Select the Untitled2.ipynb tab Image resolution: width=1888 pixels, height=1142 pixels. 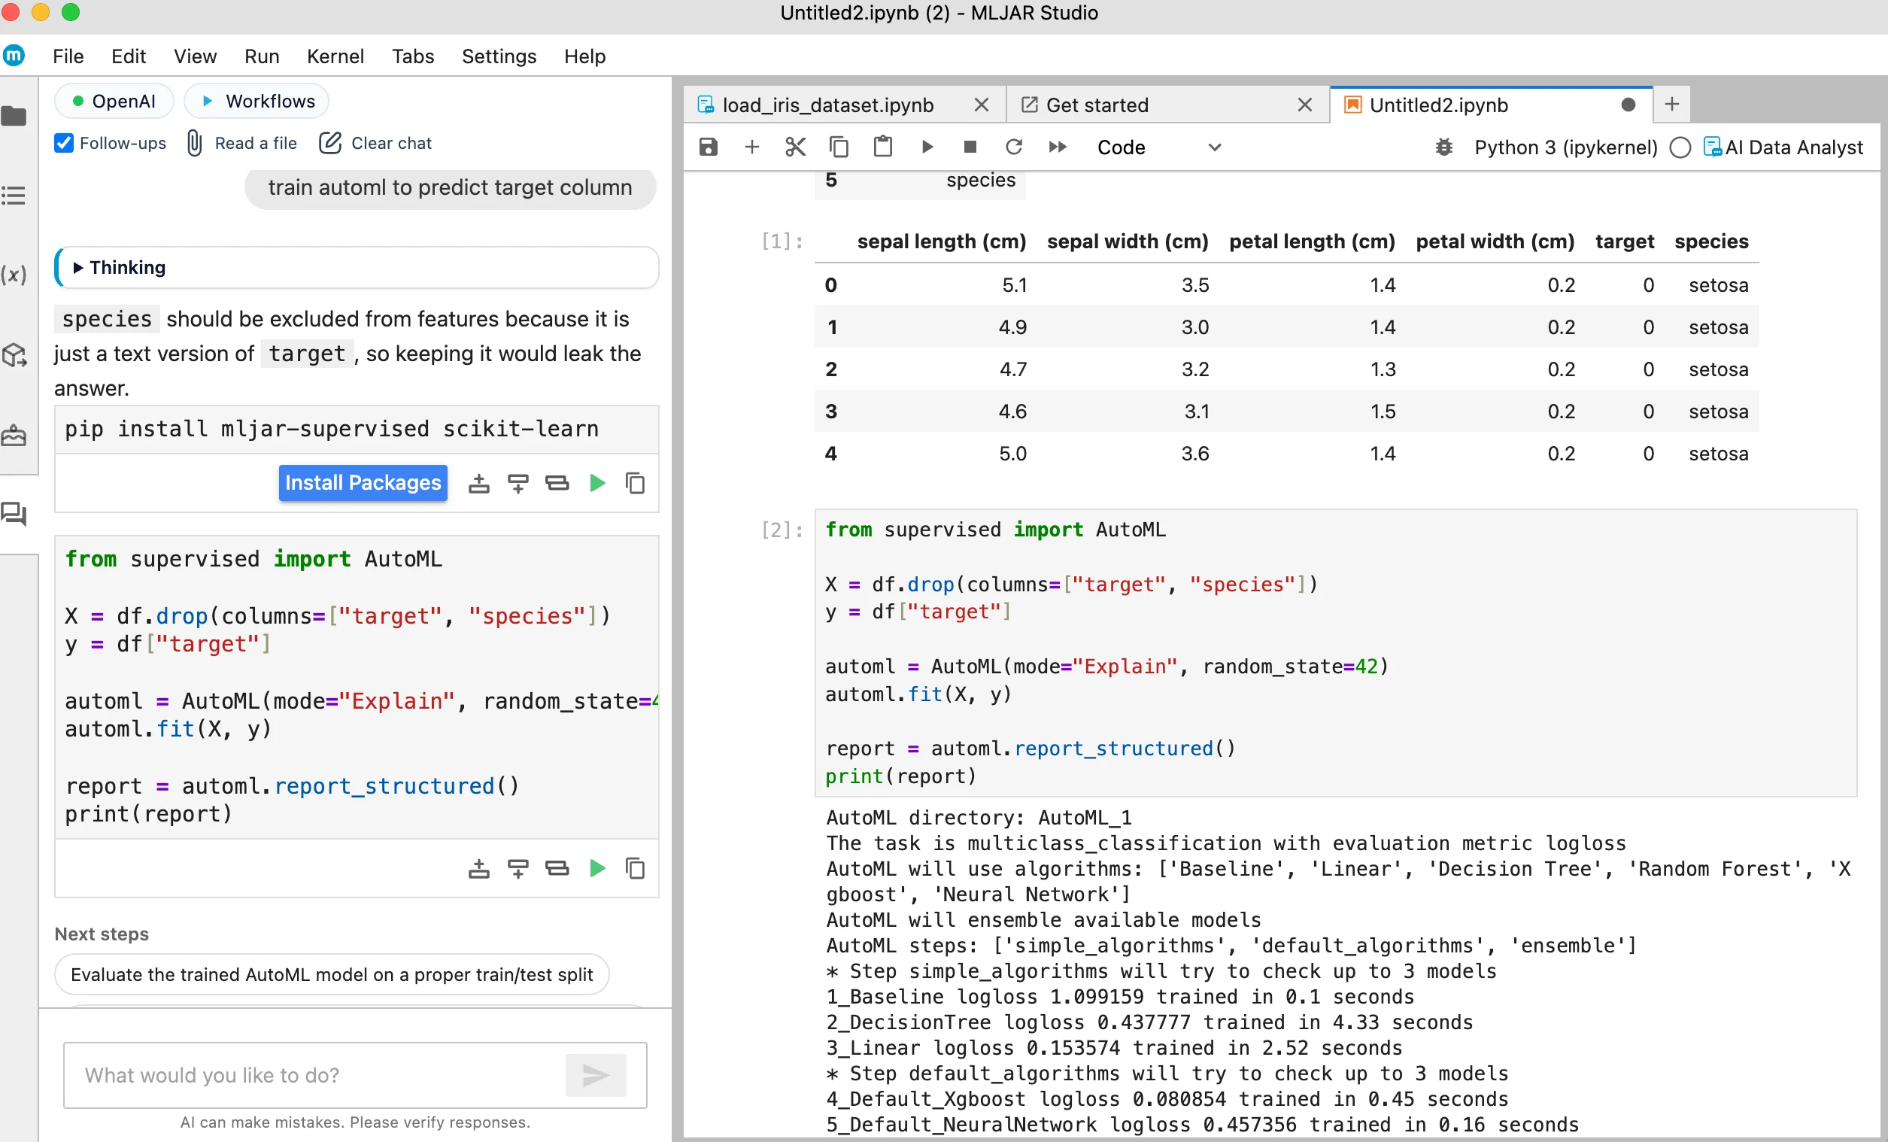pyautogui.click(x=1438, y=105)
